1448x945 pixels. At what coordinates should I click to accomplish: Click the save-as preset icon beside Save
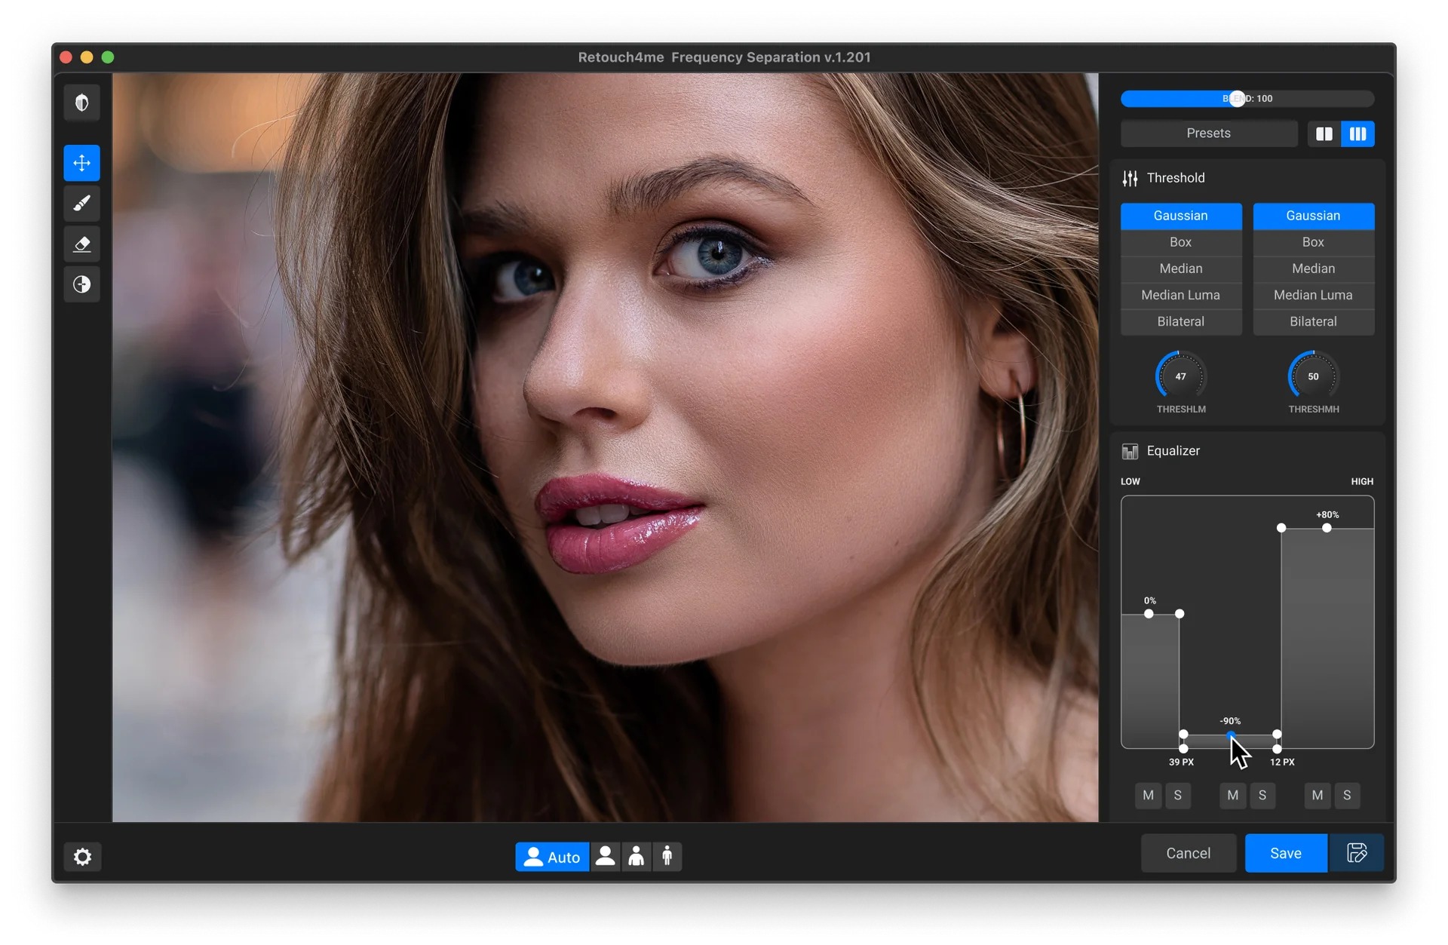point(1356,853)
